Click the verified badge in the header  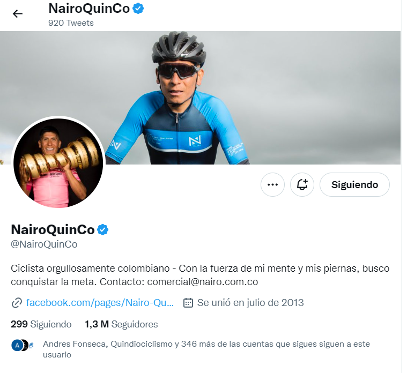[x=138, y=8]
